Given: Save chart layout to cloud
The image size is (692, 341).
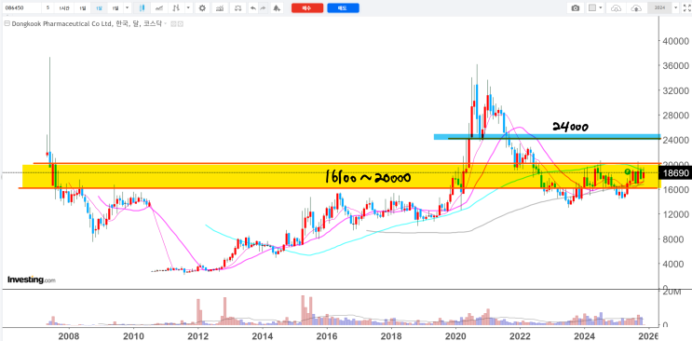Looking at the screenshot, I should coord(636,8).
